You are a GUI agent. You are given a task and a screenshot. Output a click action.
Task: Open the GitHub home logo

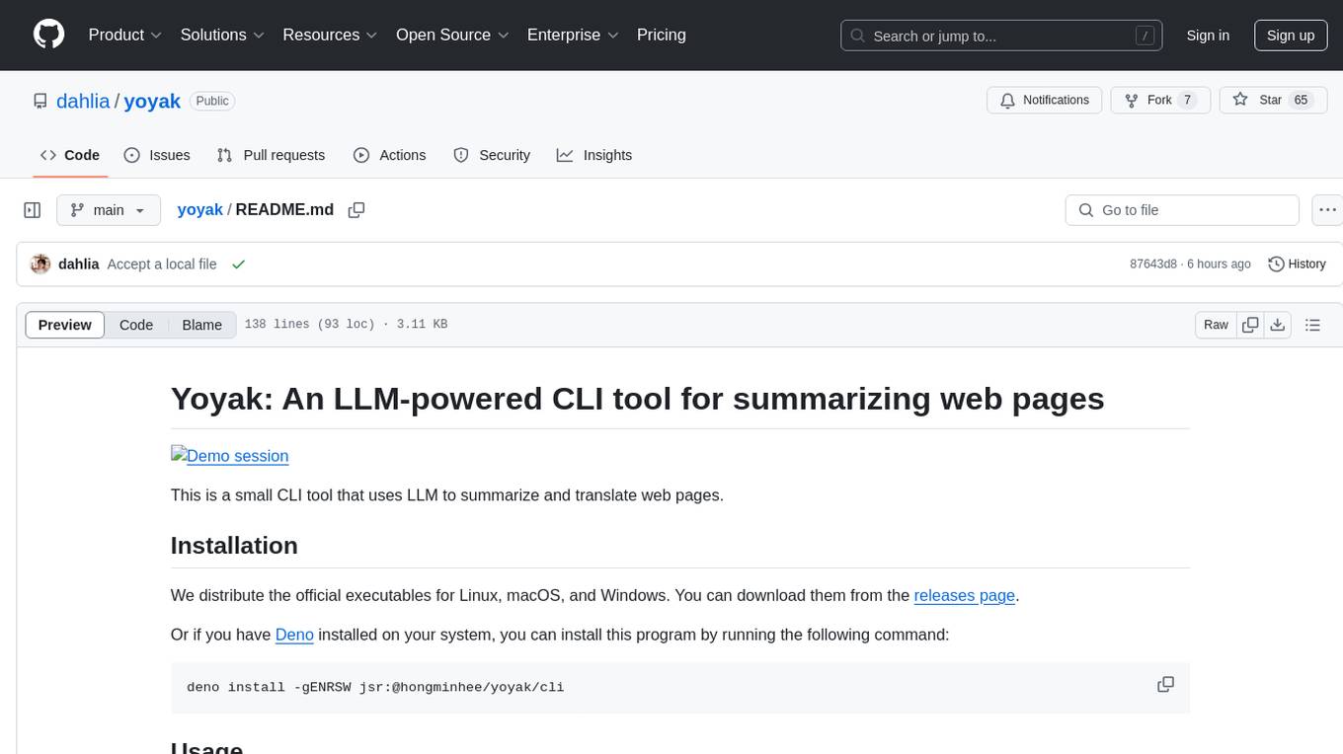coord(48,35)
